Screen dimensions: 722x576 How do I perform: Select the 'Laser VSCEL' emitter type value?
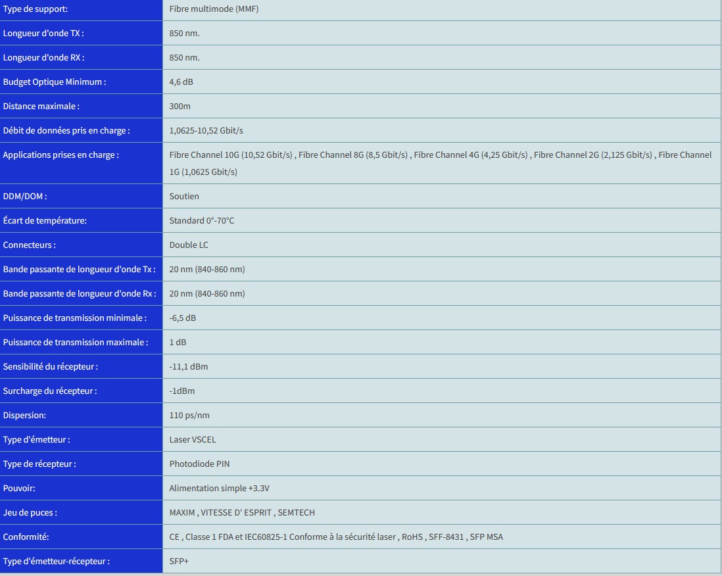[x=193, y=440]
